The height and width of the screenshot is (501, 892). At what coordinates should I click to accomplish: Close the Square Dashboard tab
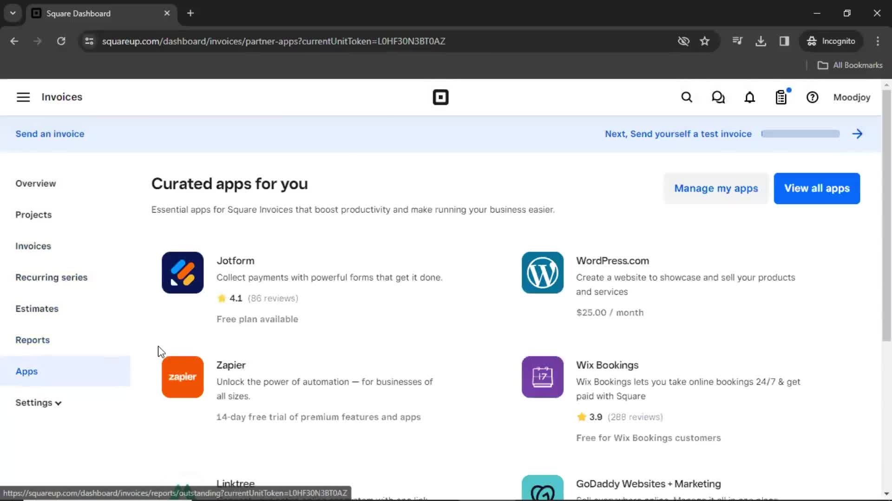tap(167, 13)
